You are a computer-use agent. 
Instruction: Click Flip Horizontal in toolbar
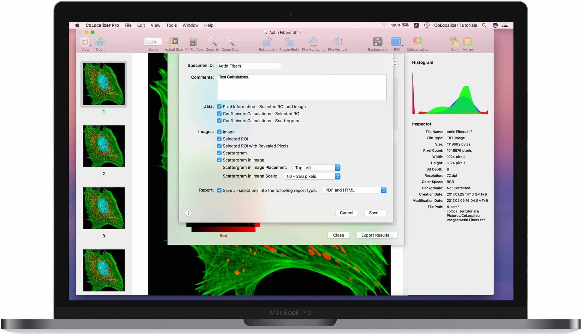[x=313, y=42]
